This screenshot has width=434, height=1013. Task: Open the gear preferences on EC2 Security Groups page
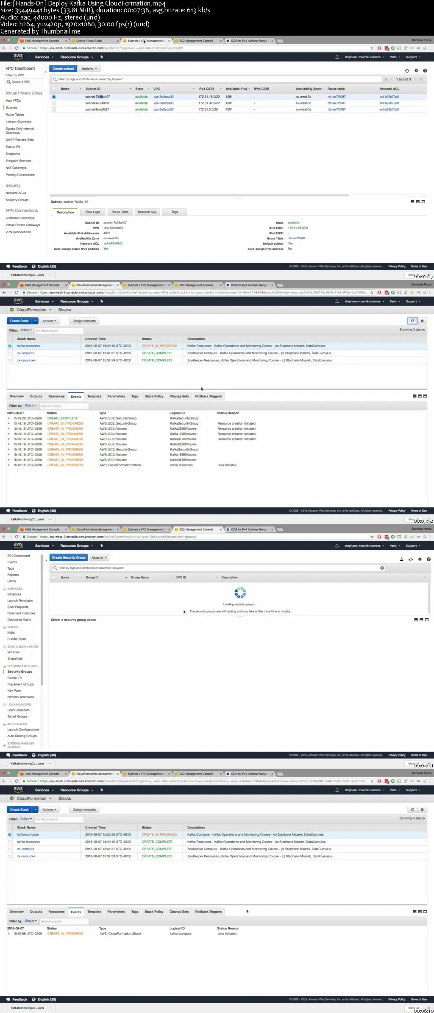click(x=420, y=560)
